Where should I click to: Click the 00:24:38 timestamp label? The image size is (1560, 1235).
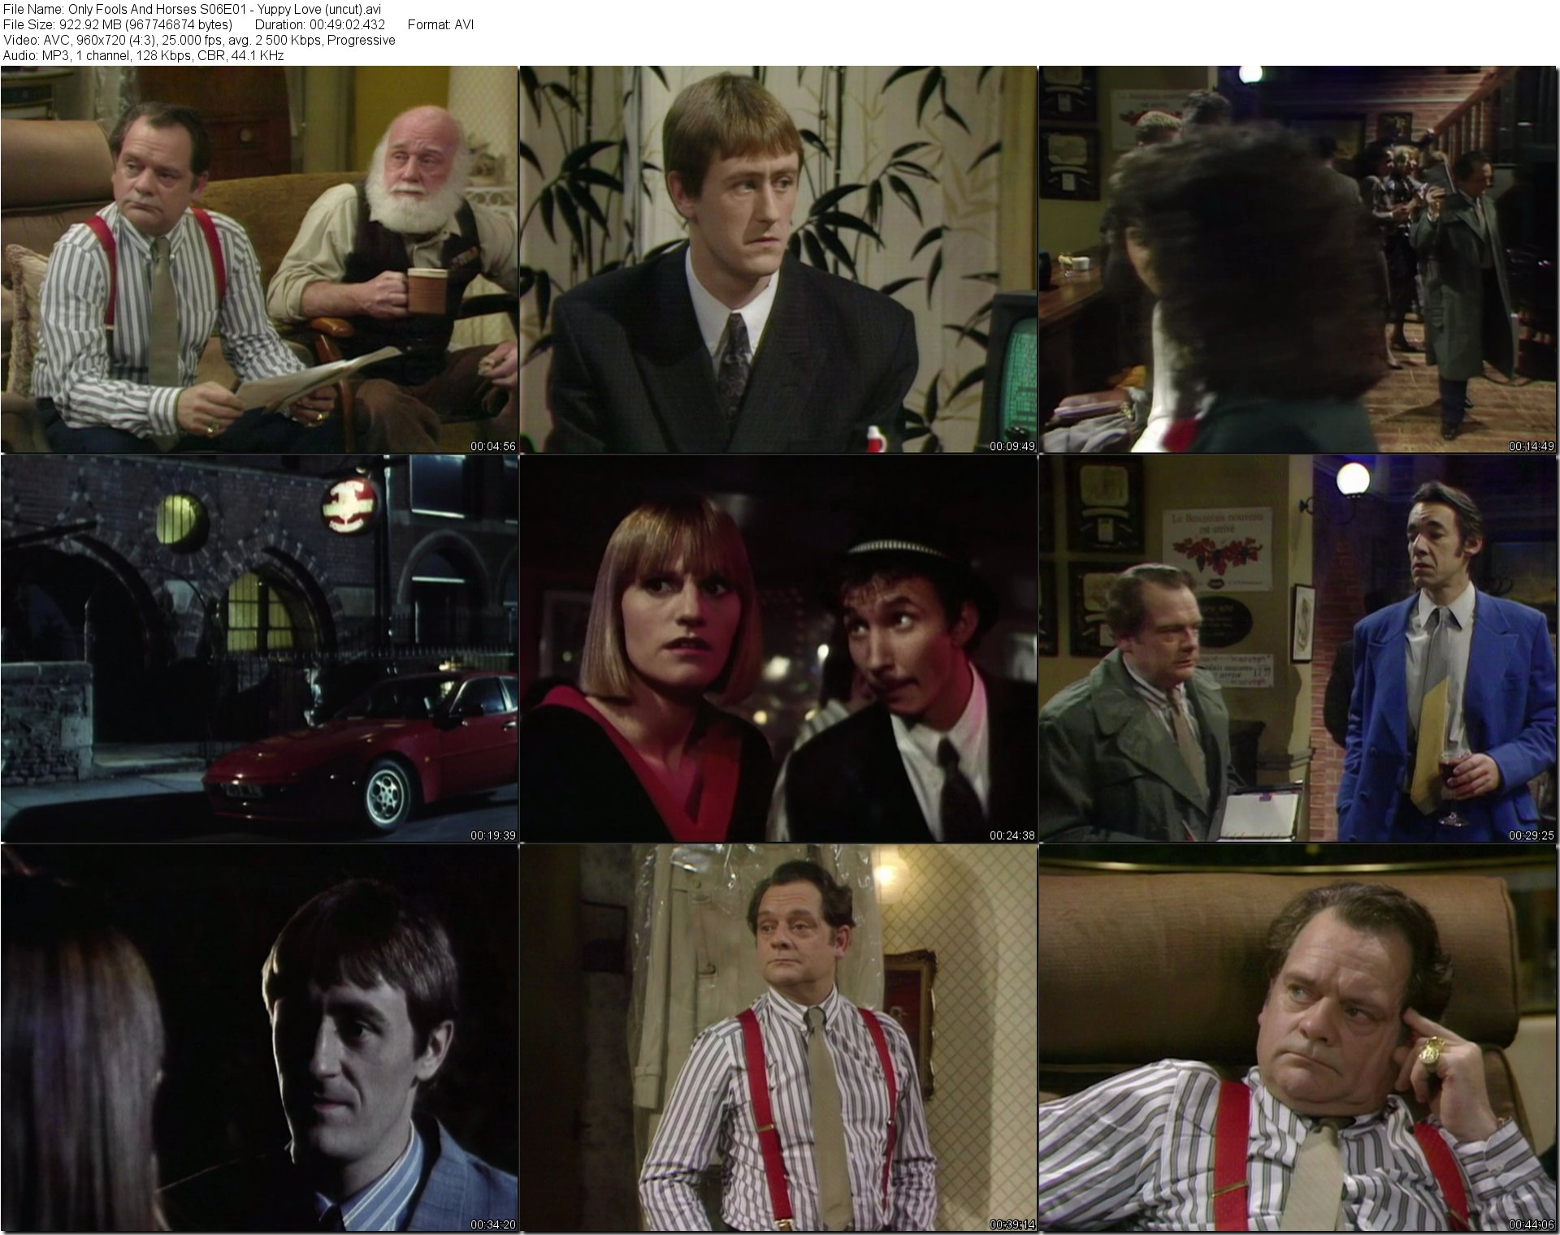coord(1012,835)
